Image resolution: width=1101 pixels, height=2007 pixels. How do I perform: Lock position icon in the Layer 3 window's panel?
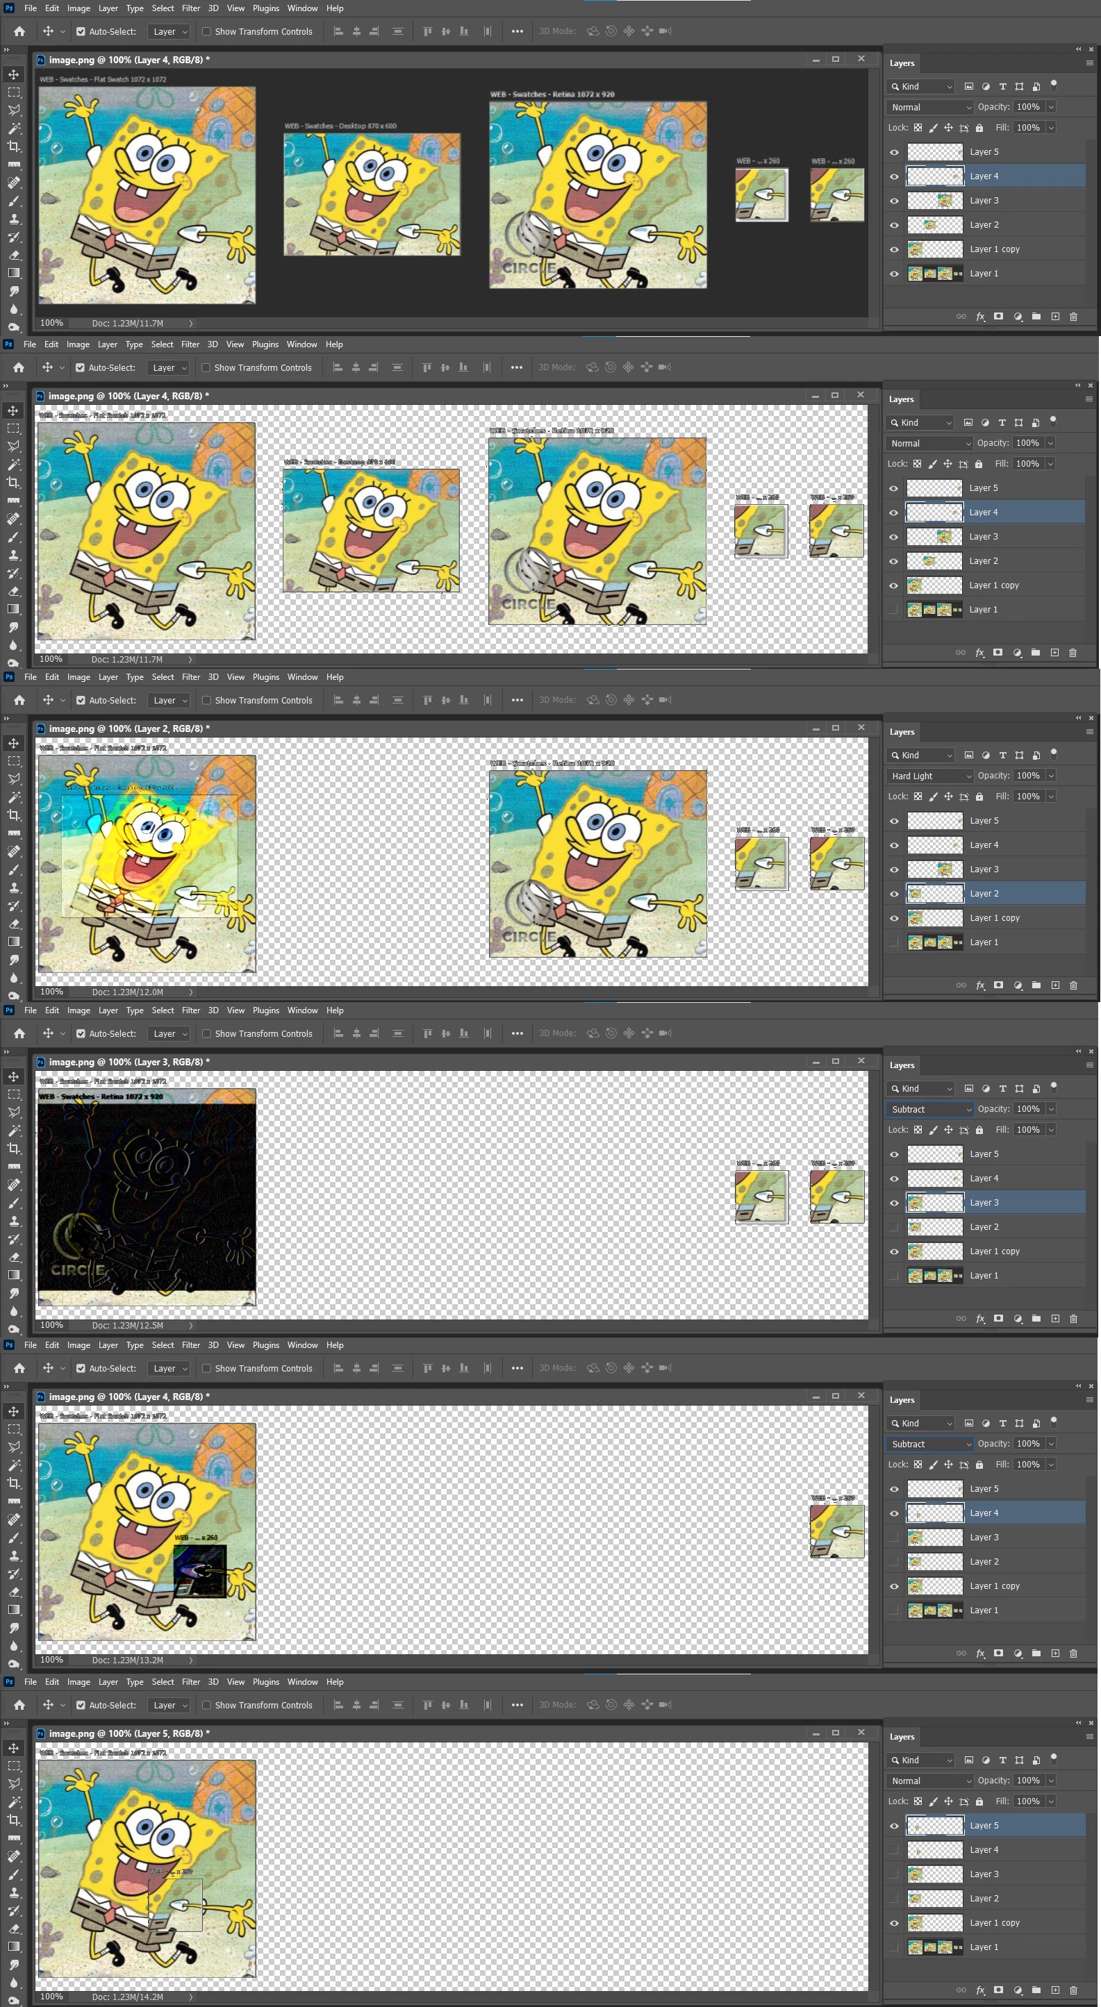948,1130
